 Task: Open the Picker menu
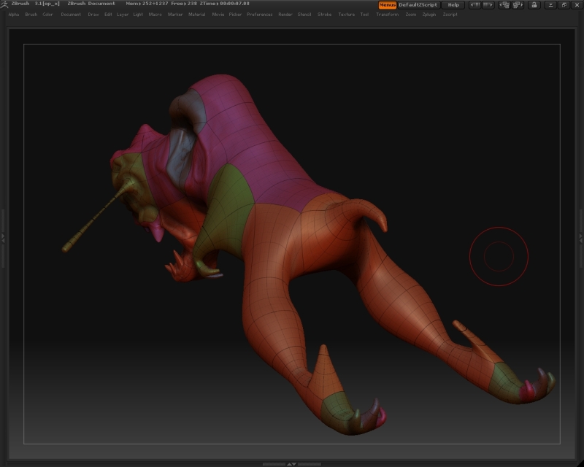(x=235, y=15)
